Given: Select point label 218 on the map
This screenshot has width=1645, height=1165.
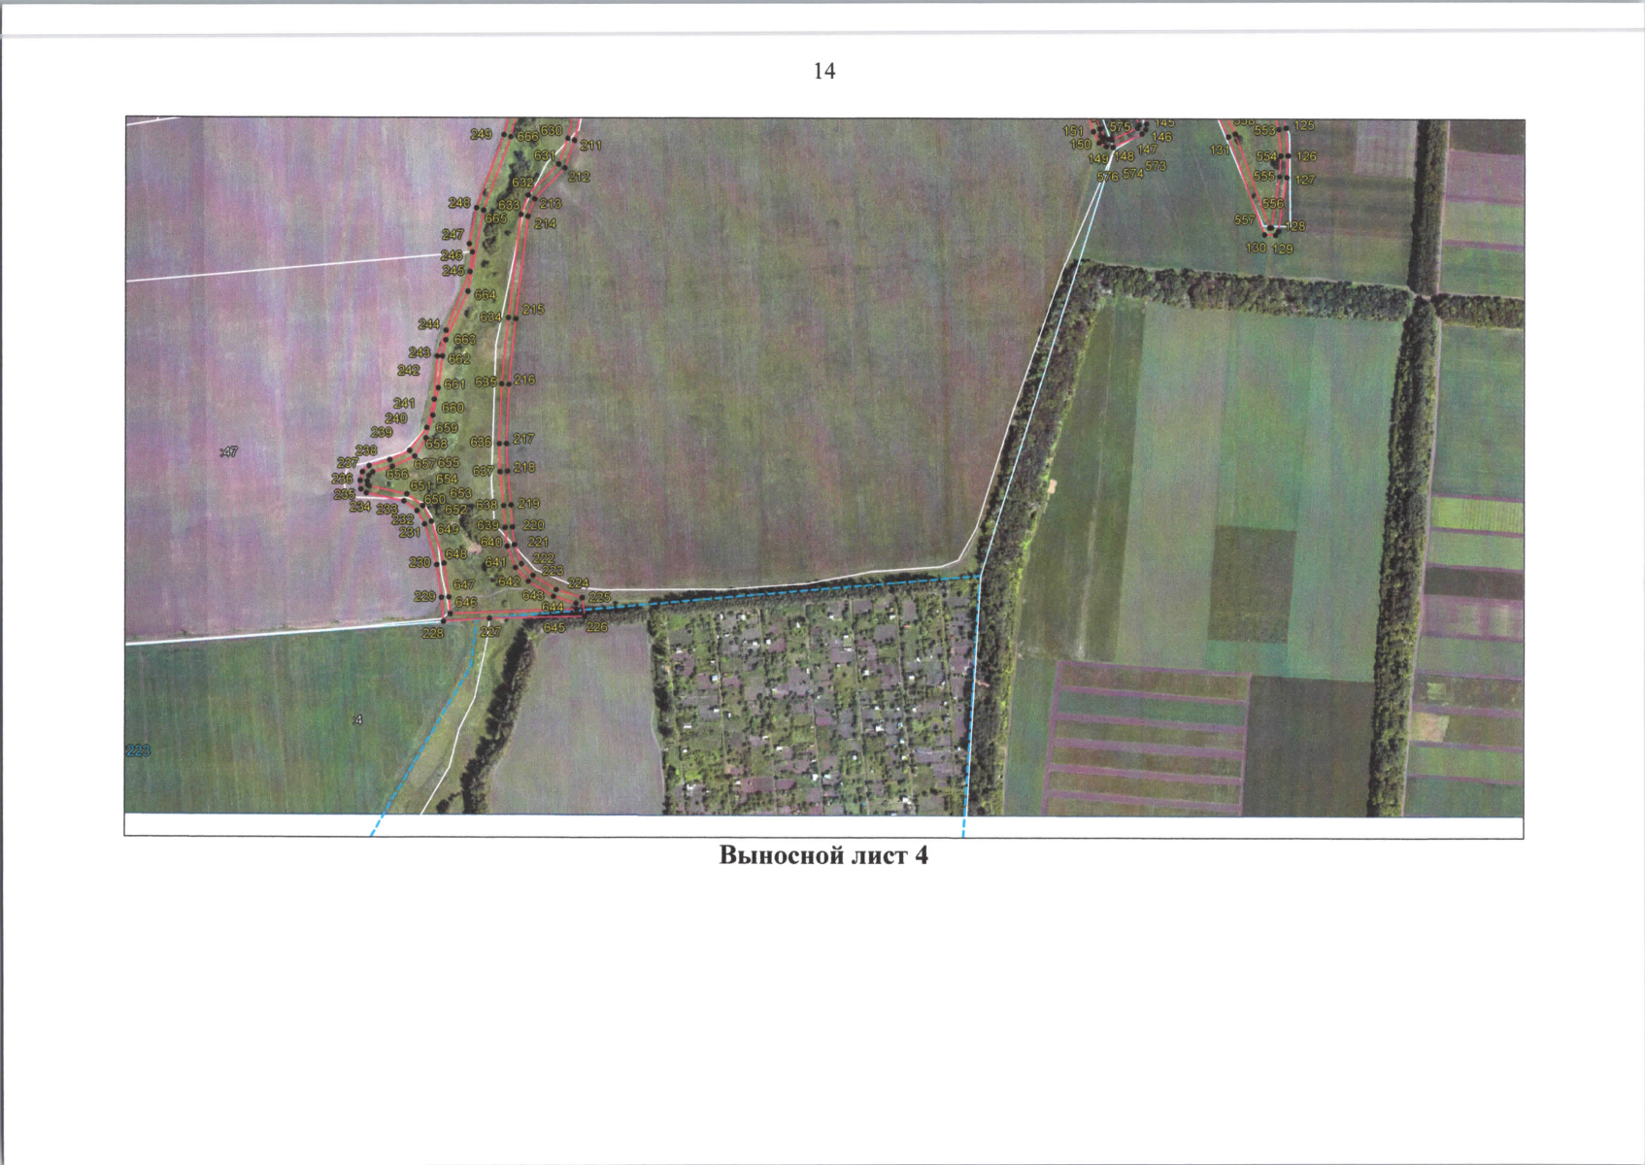Looking at the screenshot, I should point(524,468).
